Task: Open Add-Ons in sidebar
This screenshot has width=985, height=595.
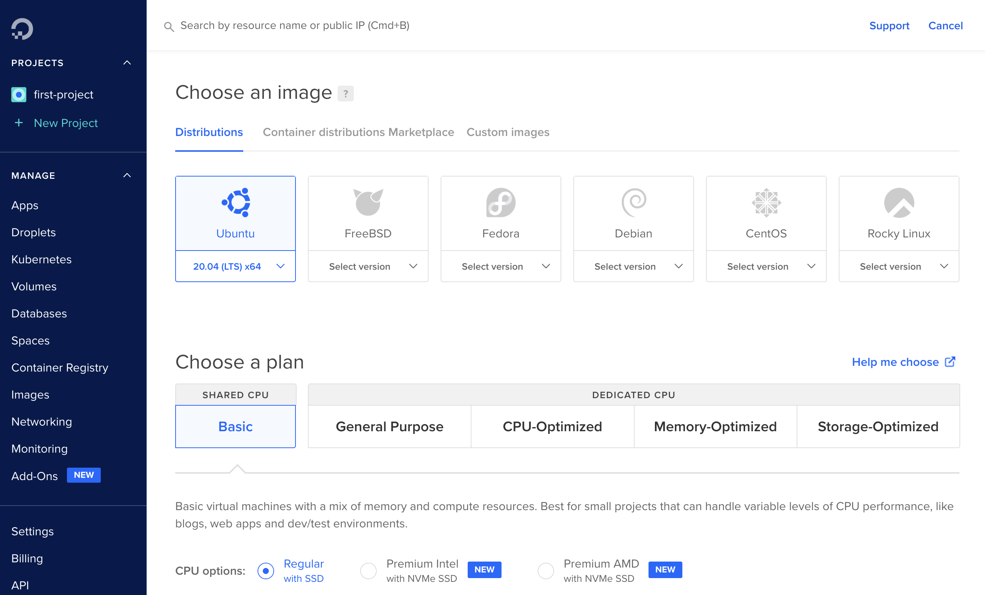Action: (34, 476)
